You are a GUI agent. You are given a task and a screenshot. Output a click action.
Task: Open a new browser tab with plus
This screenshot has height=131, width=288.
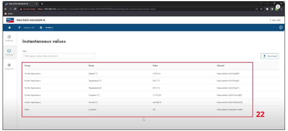(x=42, y=4)
